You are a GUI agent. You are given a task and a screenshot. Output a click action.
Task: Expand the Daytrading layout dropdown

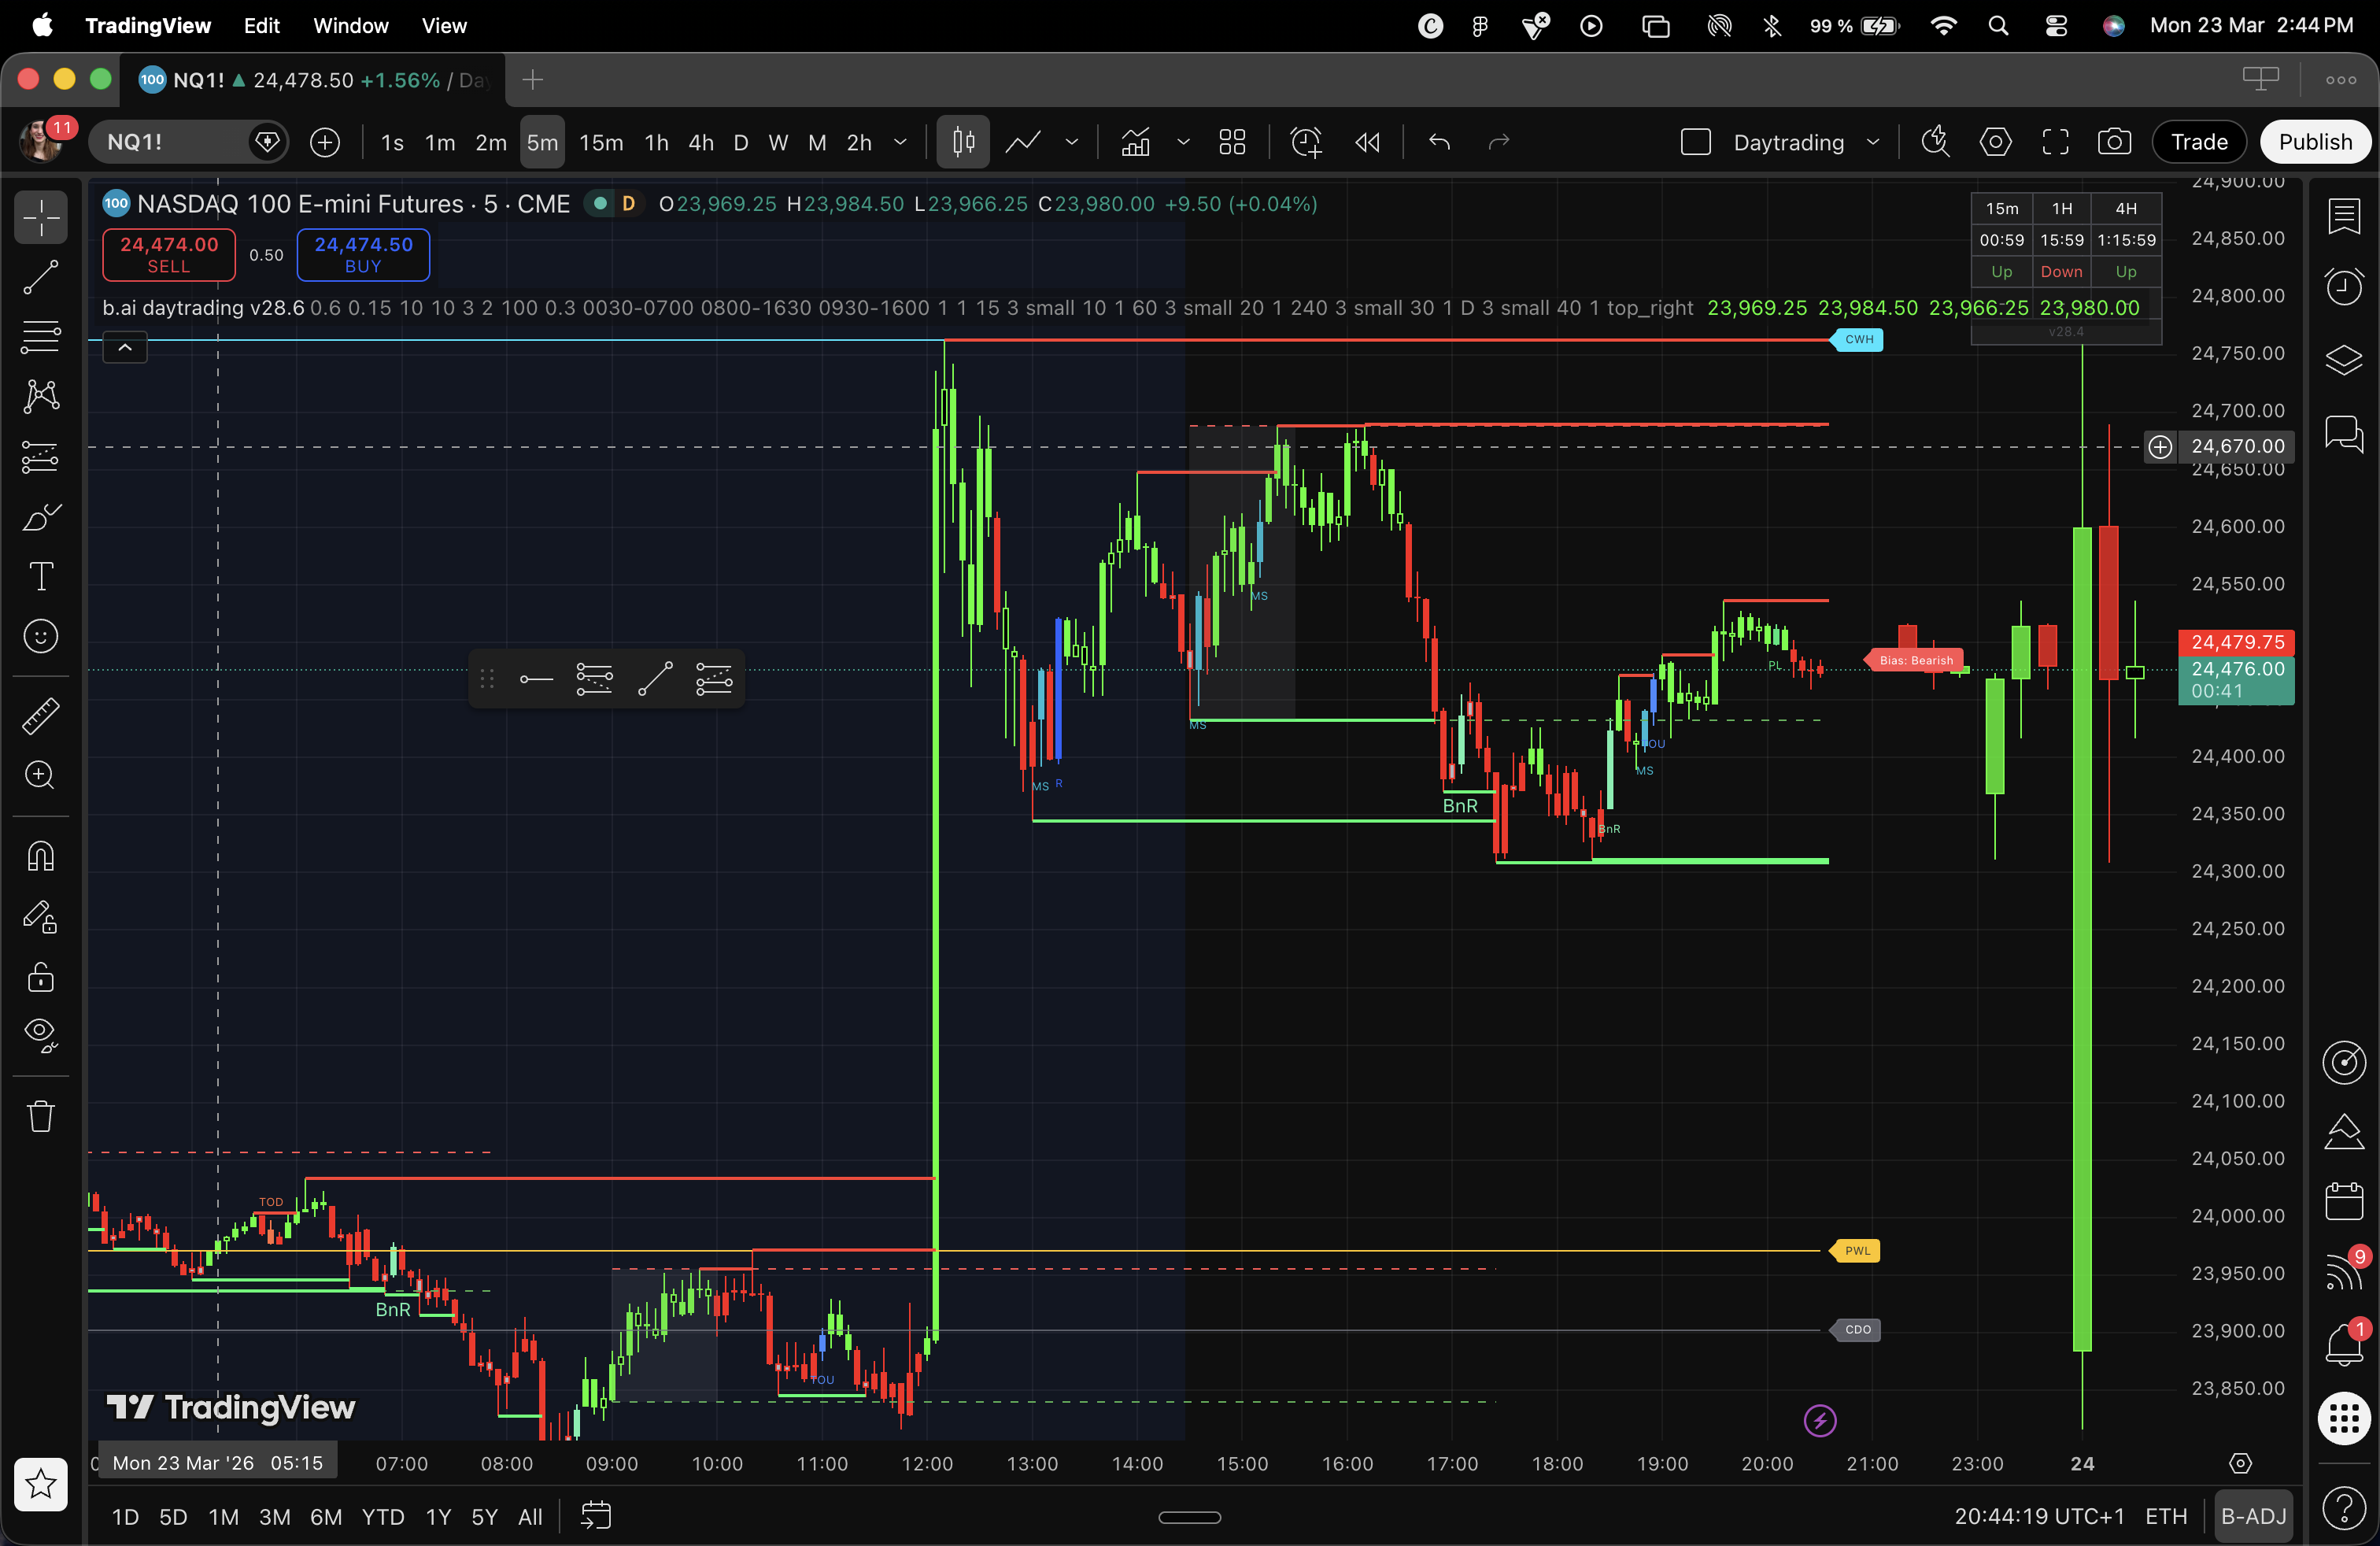(x=1873, y=142)
